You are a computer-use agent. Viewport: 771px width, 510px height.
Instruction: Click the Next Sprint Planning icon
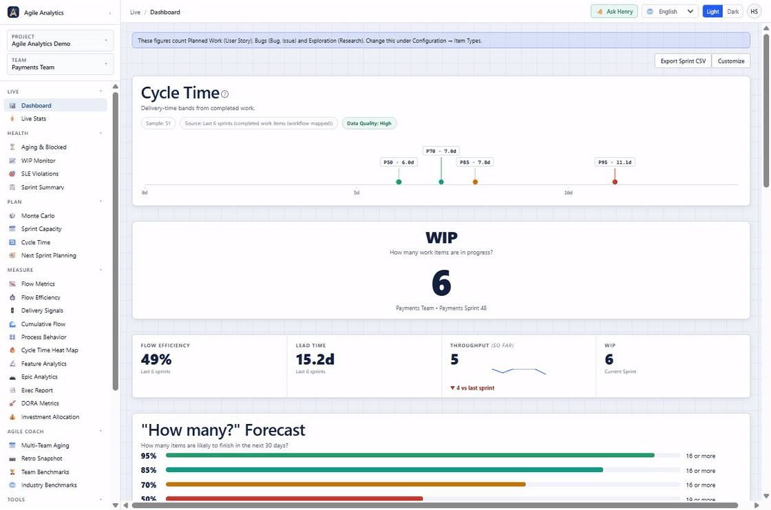12,255
